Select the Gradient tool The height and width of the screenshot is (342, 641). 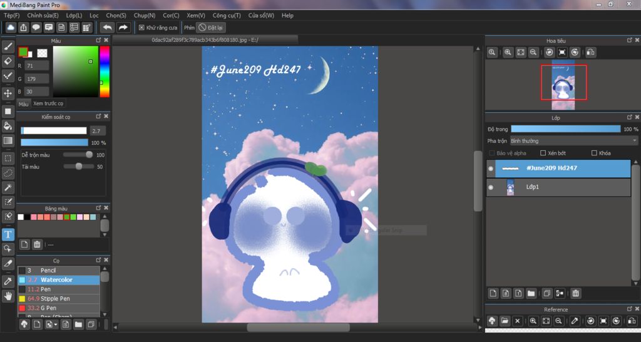click(x=8, y=140)
